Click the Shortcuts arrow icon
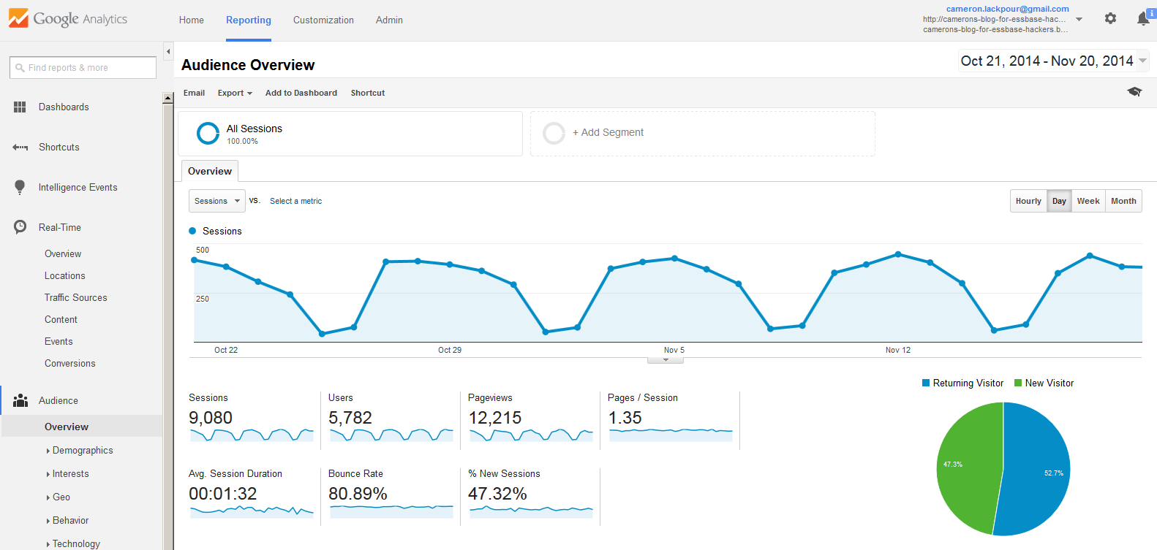This screenshot has width=1157, height=550. pos(20,147)
